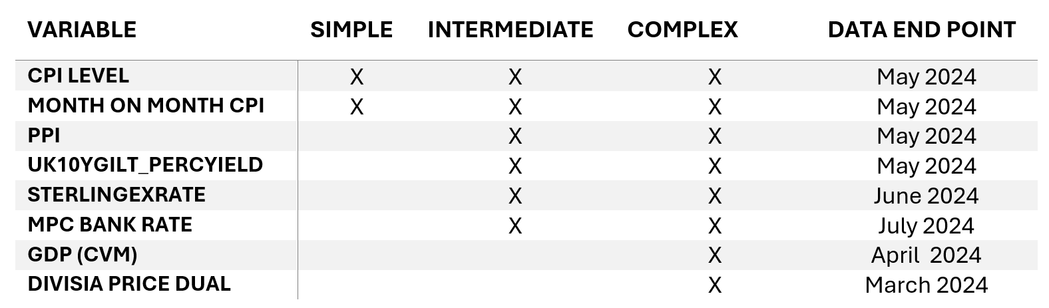
Task: Click the X under SIMPLE for CPI LEVEL
Action: 357,77
